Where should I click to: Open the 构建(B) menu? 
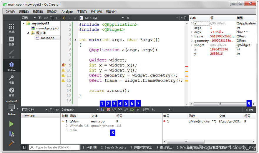tap(38, 11)
